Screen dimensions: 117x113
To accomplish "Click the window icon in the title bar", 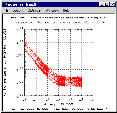I will [x=5, y=4].
